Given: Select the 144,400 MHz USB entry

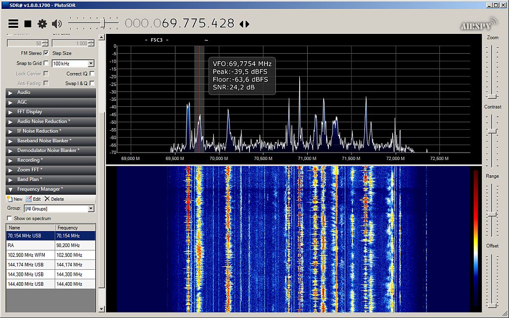Looking at the screenshot, I should 51,284.
